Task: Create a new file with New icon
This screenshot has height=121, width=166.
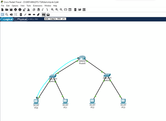Action: coord(2,10)
